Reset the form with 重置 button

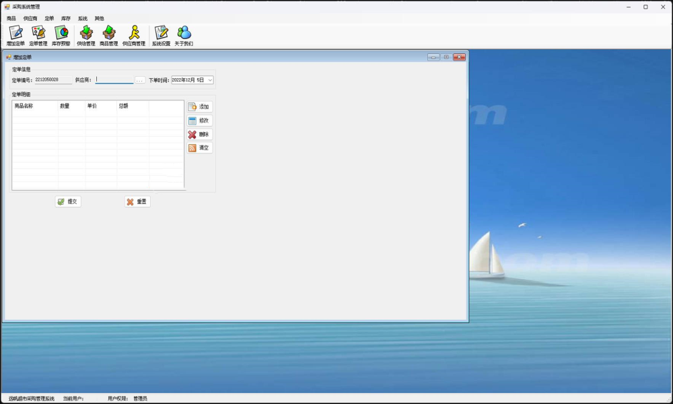click(x=137, y=201)
